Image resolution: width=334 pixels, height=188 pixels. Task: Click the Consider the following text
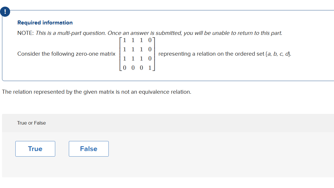click(40, 54)
